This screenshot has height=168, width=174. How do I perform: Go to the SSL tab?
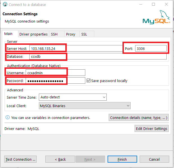(x=84, y=34)
